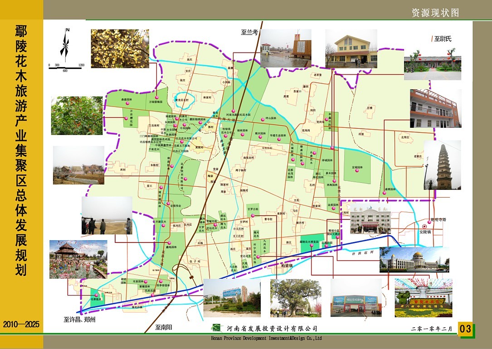The height and width of the screenshot is (349, 492).
Task: Open the orange multi-story building photo
Action: point(435,108)
